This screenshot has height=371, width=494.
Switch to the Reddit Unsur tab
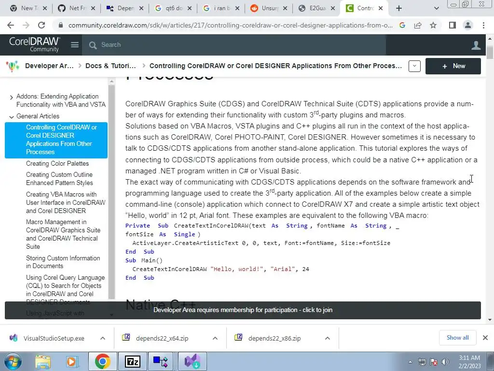(269, 8)
